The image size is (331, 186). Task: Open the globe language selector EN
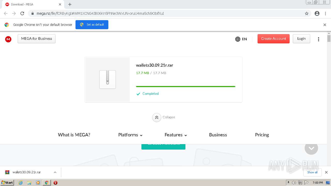click(x=241, y=39)
